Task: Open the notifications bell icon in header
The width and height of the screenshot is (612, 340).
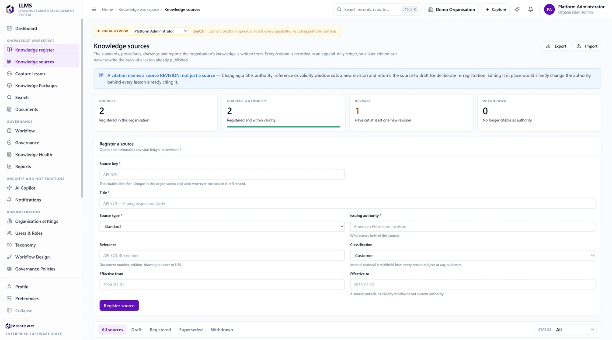Action: 531,9
